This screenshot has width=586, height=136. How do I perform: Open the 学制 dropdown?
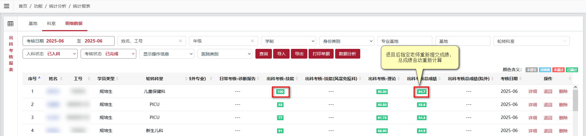289,41
